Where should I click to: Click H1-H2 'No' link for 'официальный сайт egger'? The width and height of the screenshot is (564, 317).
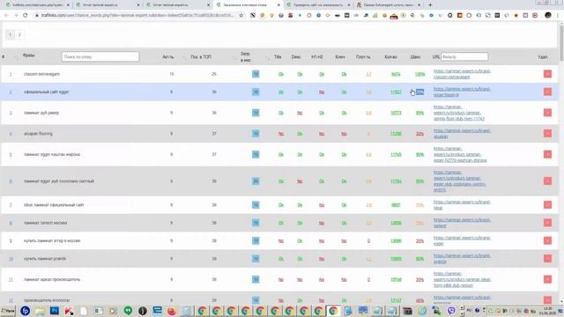322,92
